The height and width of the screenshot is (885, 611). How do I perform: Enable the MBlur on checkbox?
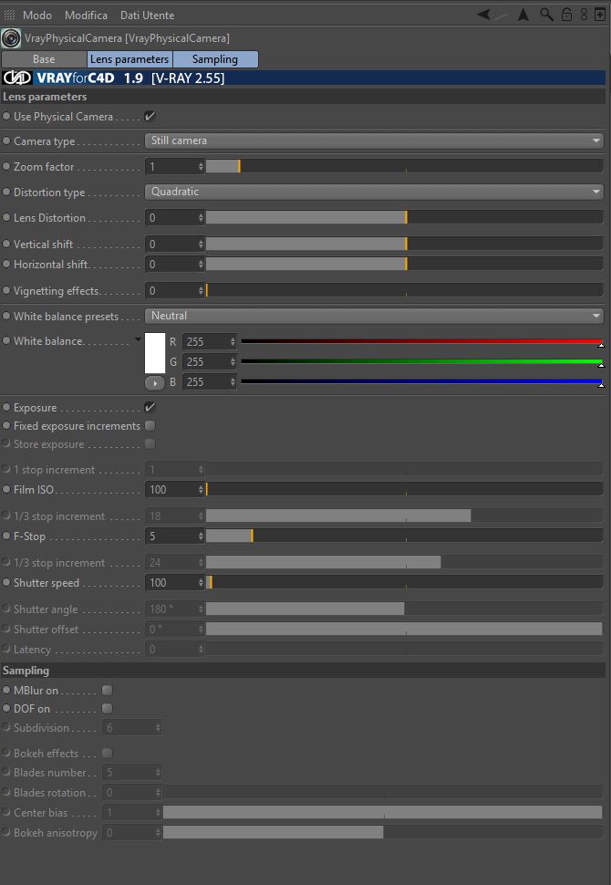click(x=108, y=691)
